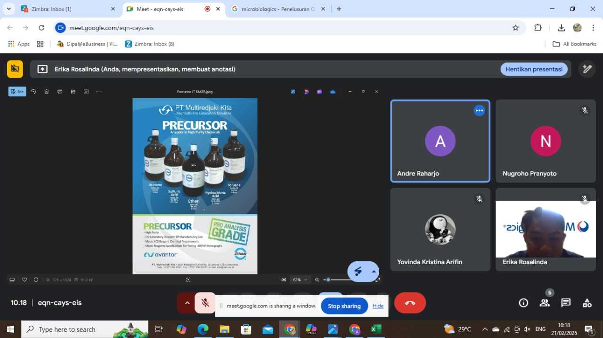Reload the Meet page

point(41,28)
